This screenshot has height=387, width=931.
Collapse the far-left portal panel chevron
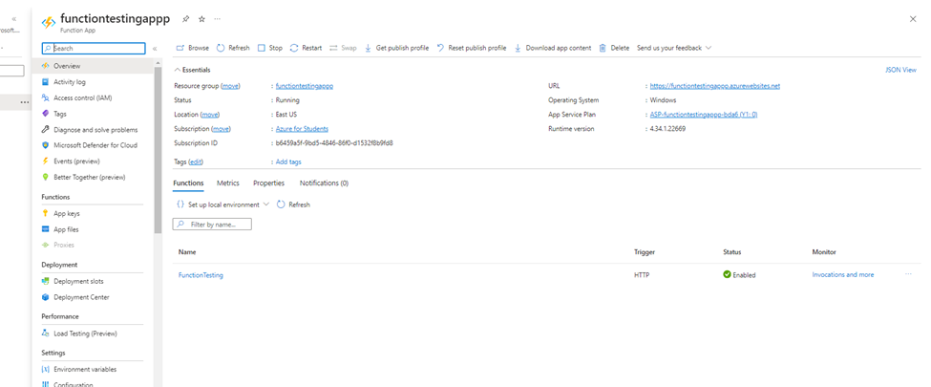(x=14, y=19)
